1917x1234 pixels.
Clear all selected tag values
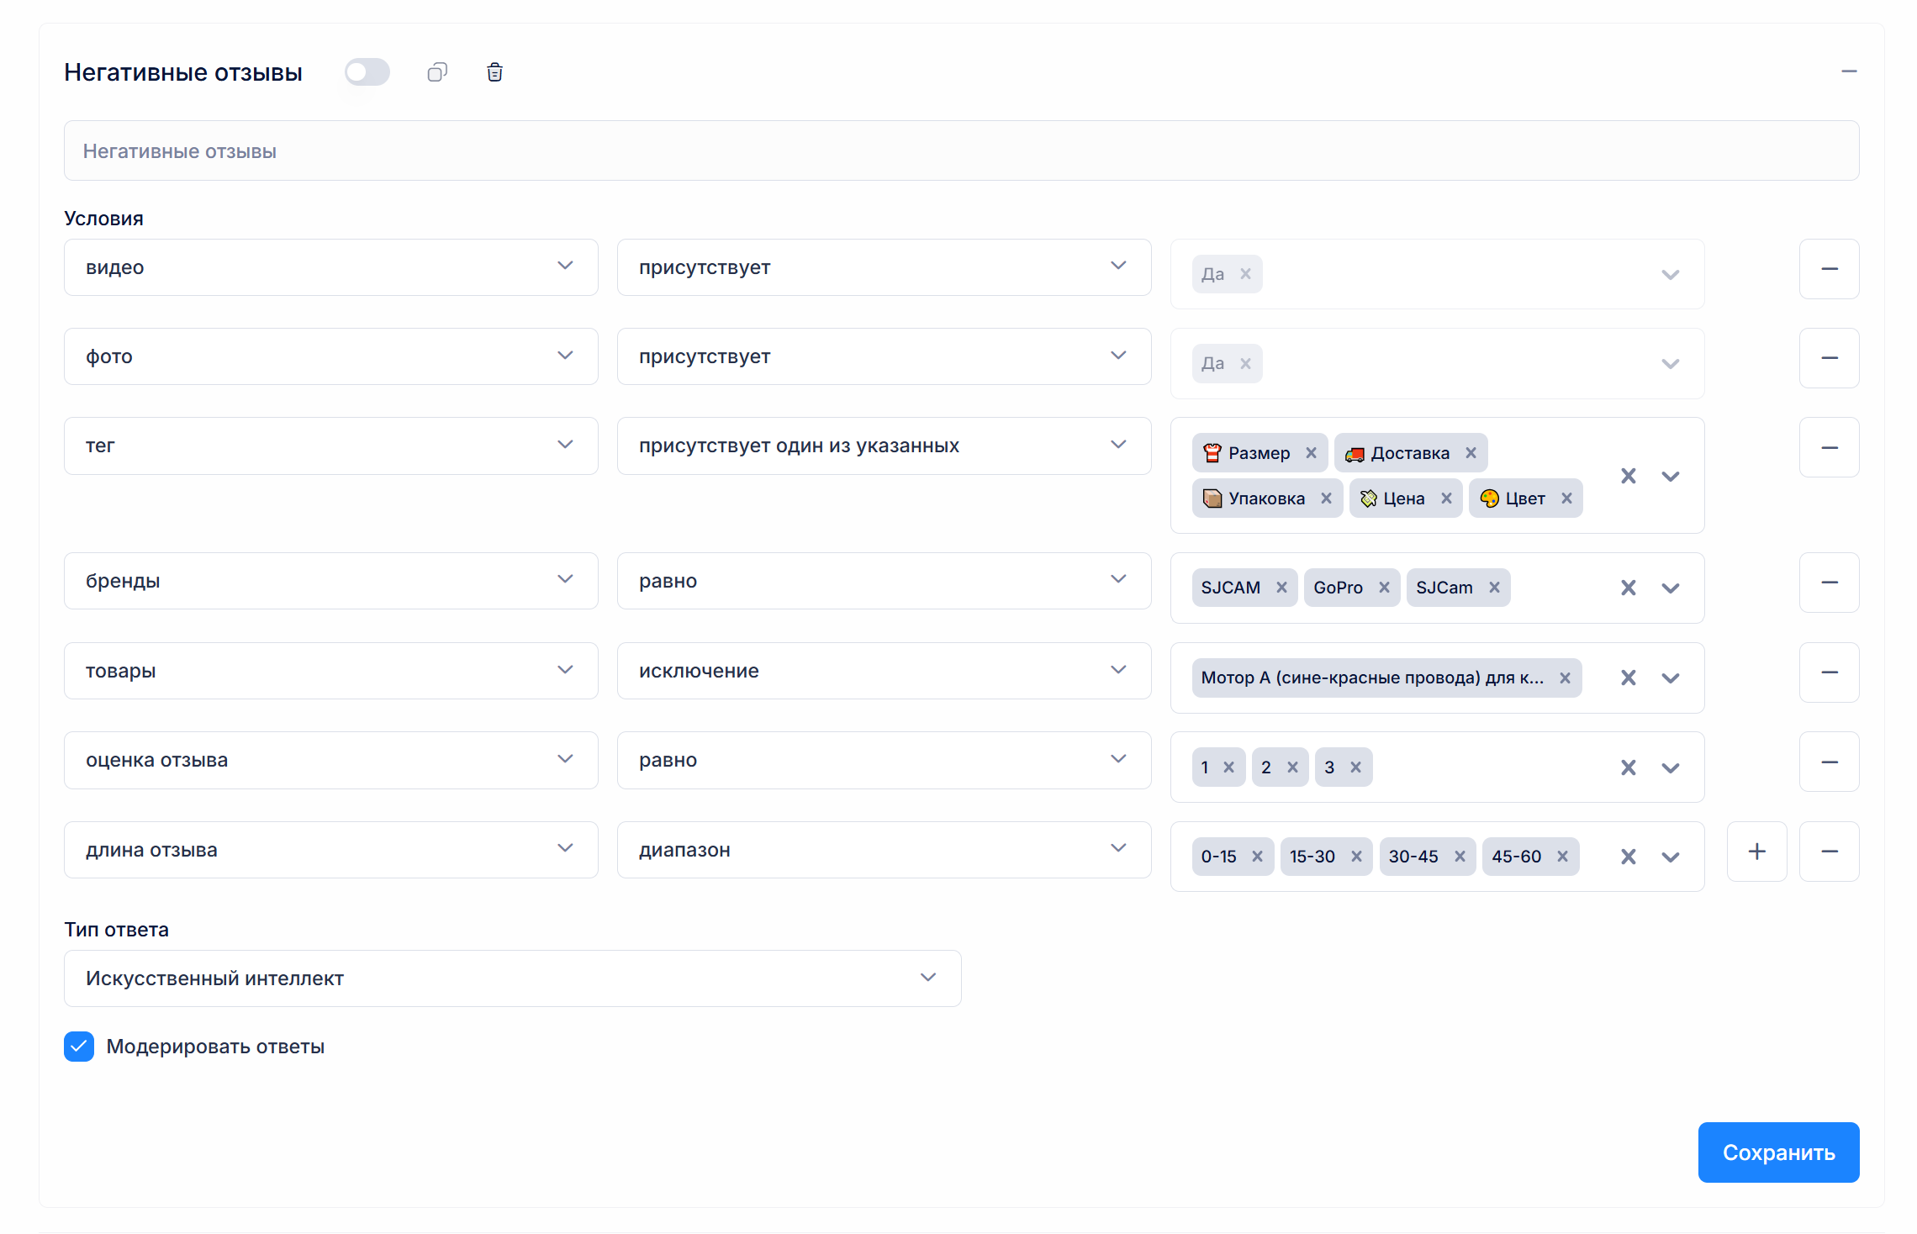point(1628,476)
